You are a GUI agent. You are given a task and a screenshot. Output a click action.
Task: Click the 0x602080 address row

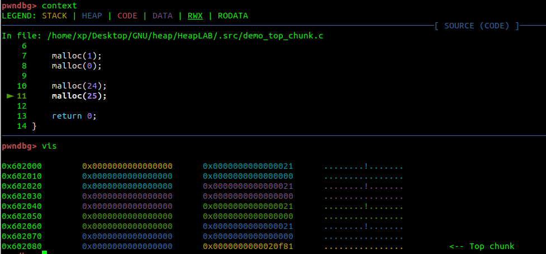pos(22,246)
